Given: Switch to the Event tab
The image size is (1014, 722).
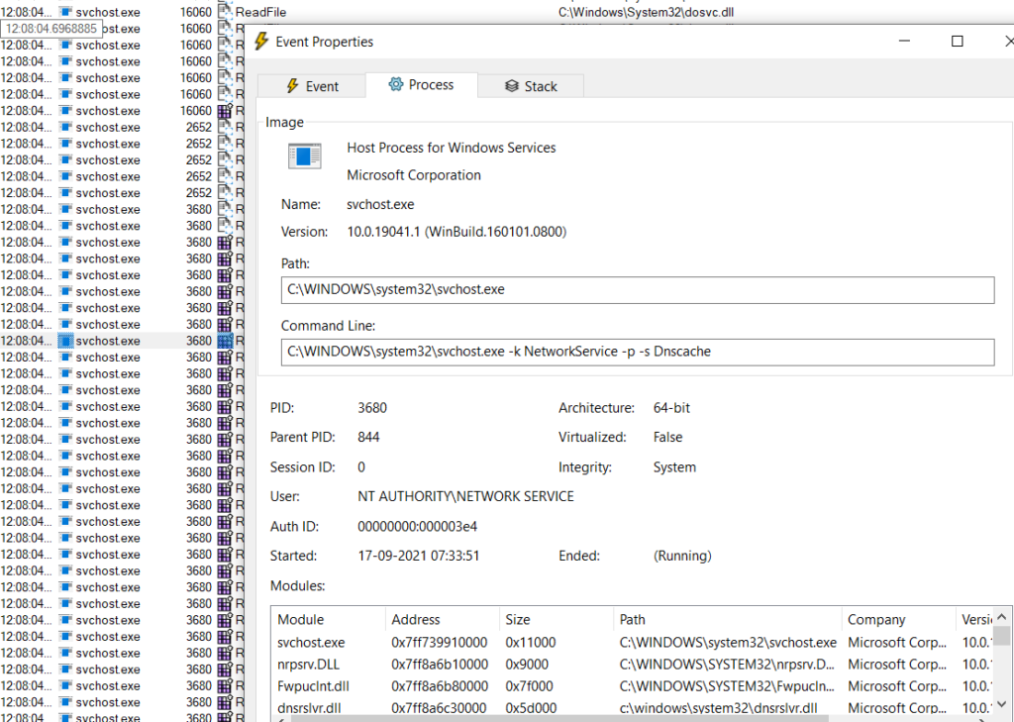Looking at the screenshot, I should [311, 86].
